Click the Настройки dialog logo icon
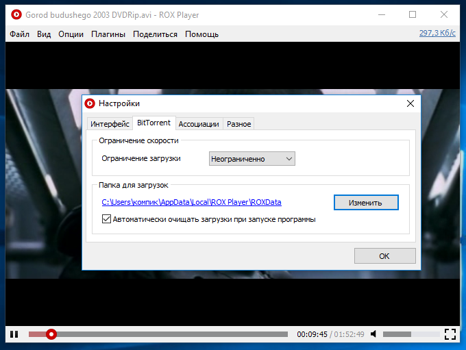This screenshot has width=466, height=350. point(90,103)
